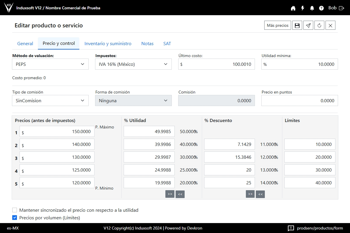Click the Más precios button
The width and height of the screenshot is (350, 233).
(277, 25)
